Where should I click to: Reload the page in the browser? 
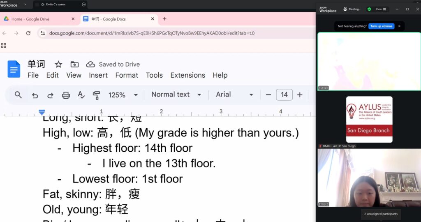[x=28, y=33]
